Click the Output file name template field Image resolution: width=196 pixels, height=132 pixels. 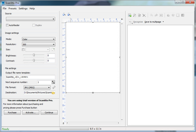tap(30, 77)
